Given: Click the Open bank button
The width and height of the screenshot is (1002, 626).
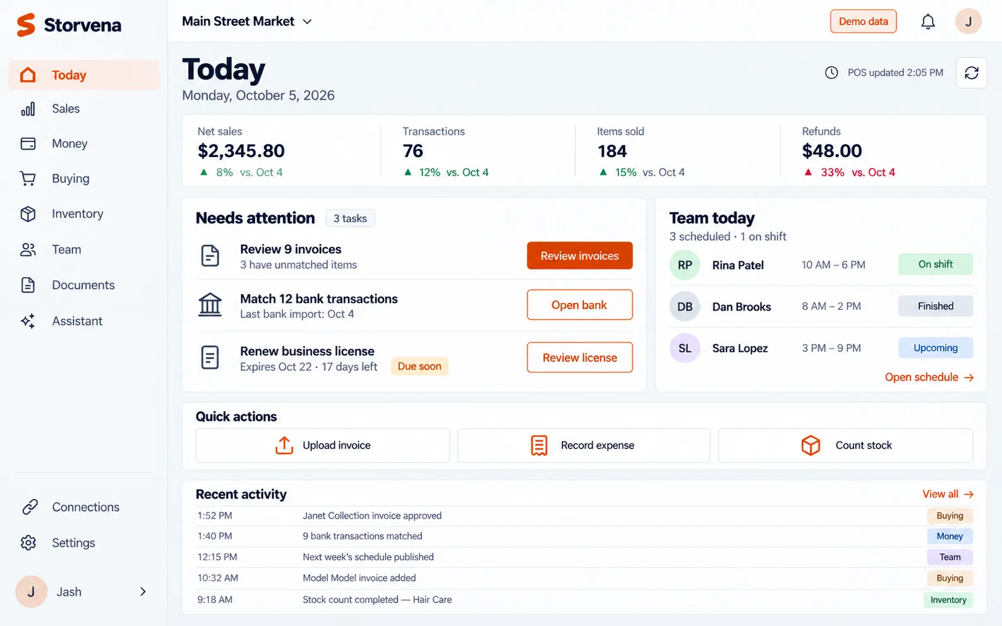Looking at the screenshot, I should (580, 305).
